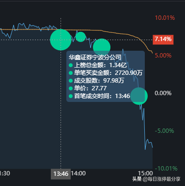The height and width of the screenshot is (186, 185).
Task: Select the green bubble near the 0.00% level
Action: 139,96
